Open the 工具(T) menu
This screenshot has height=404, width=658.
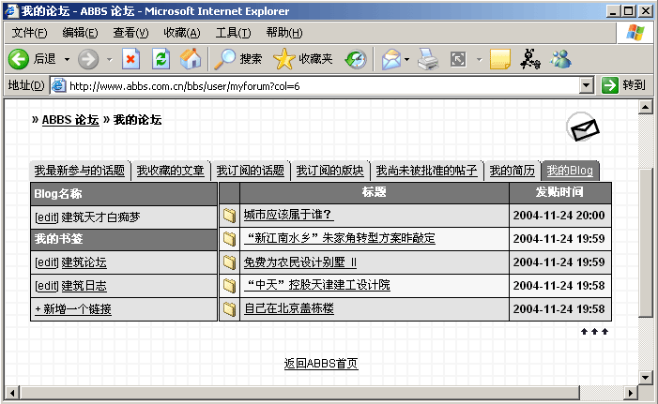coord(233,33)
